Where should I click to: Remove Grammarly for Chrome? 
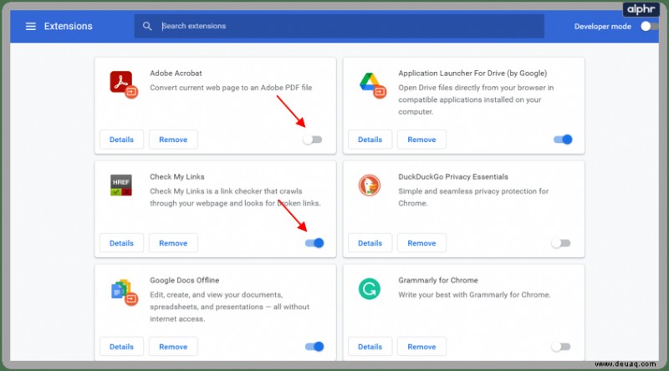[x=421, y=347]
